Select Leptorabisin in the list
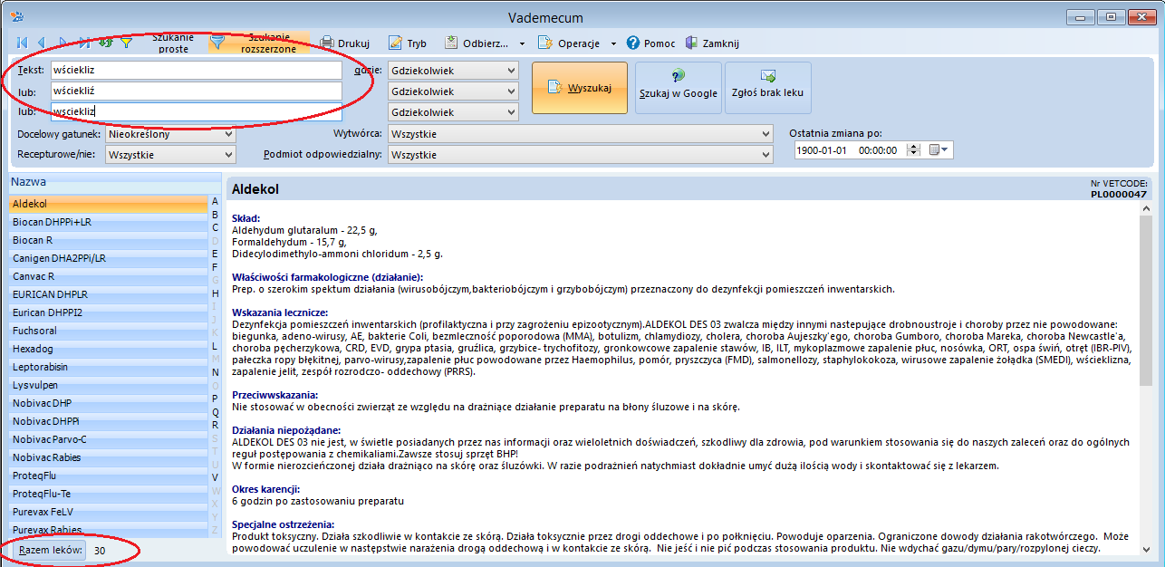The width and height of the screenshot is (1165, 567). [109, 367]
